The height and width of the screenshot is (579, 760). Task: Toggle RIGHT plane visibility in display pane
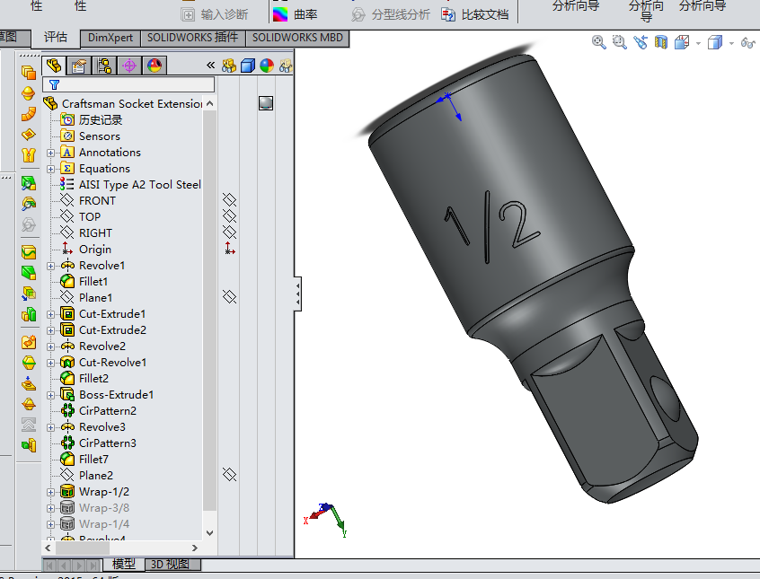[229, 232]
